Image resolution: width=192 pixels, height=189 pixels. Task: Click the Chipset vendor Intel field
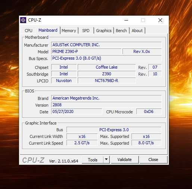[64, 67]
